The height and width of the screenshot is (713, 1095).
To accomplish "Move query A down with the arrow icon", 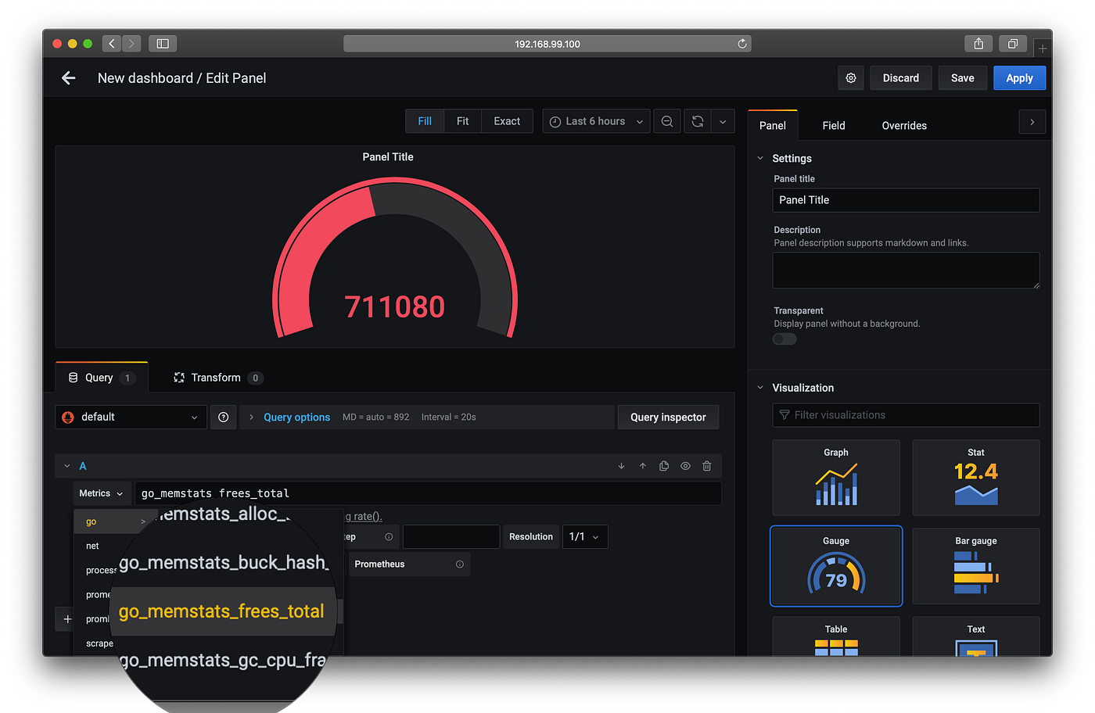I will (x=620, y=465).
